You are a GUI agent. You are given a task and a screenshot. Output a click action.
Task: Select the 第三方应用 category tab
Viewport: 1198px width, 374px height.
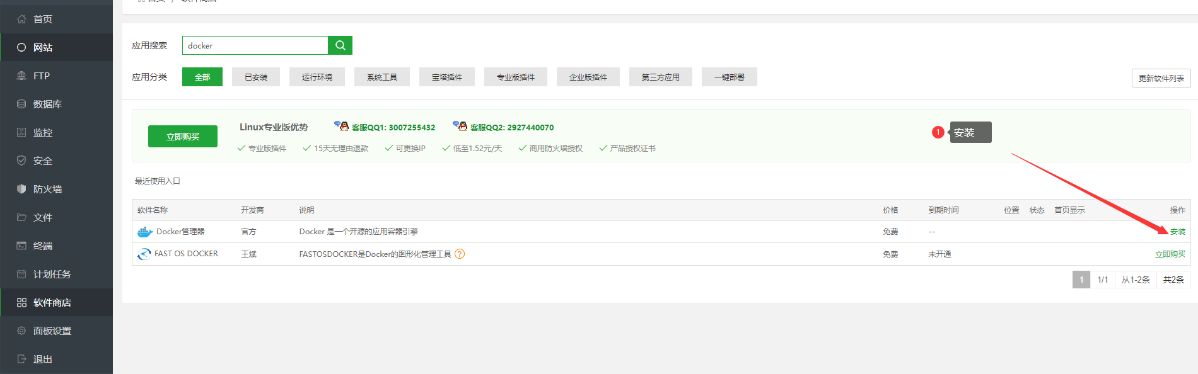661,77
